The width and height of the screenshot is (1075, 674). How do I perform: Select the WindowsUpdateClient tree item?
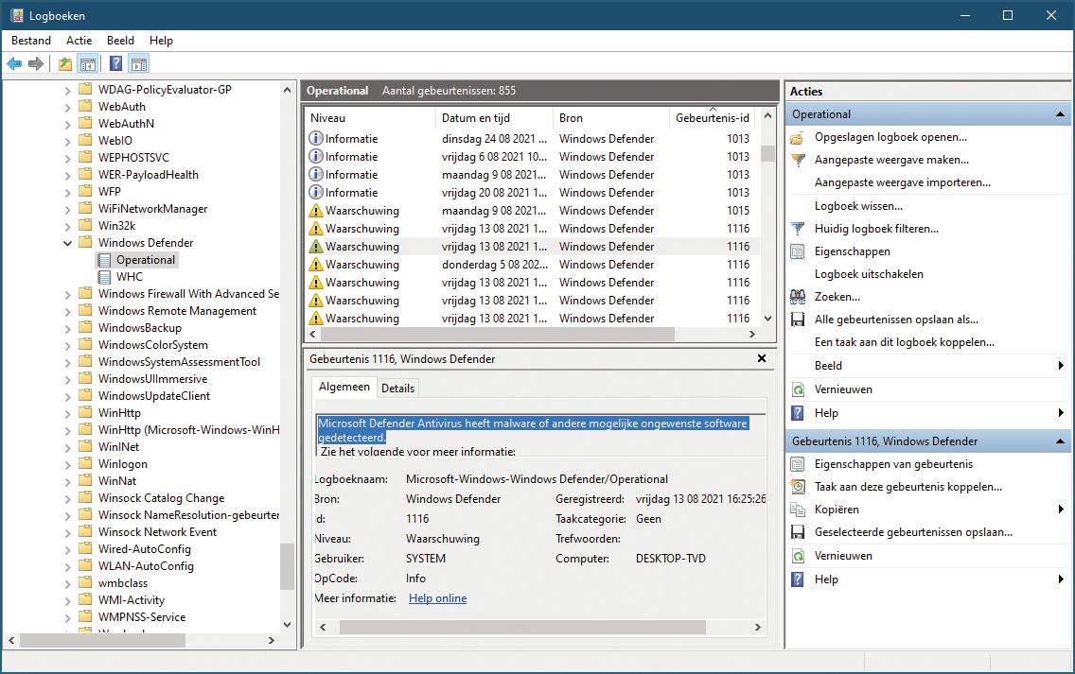pyautogui.click(x=154, y=396)
